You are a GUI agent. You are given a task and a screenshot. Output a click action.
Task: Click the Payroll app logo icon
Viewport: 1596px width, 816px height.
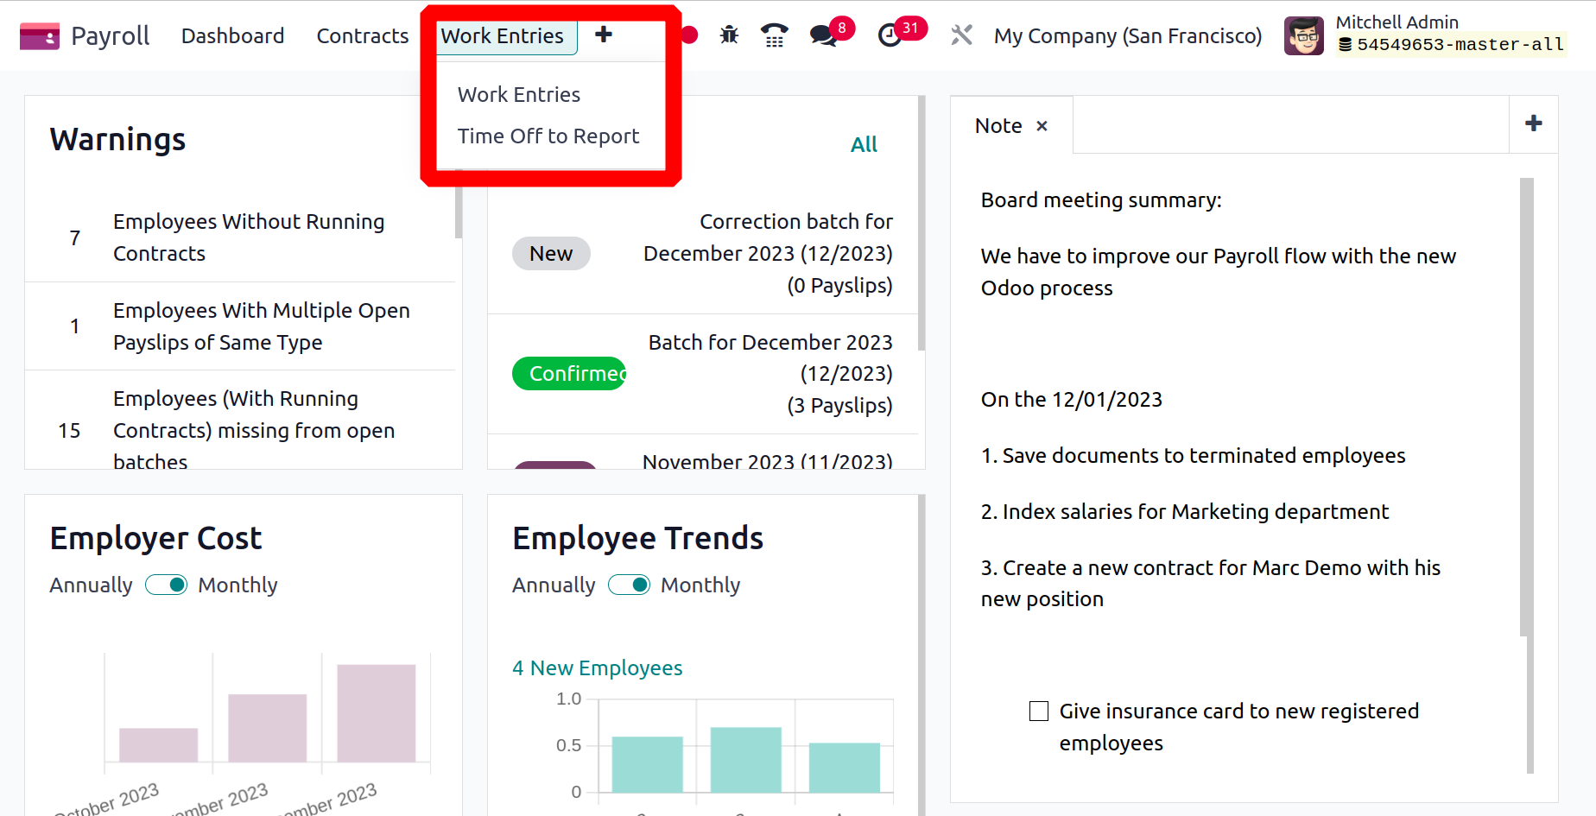click(x=40, y=36)
